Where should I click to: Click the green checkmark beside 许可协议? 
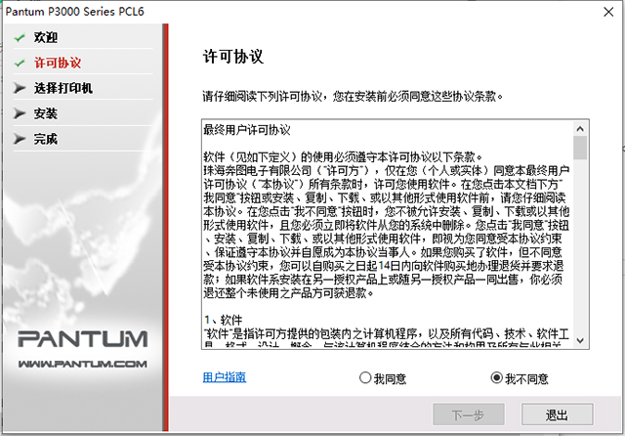[x=20, y=64]
